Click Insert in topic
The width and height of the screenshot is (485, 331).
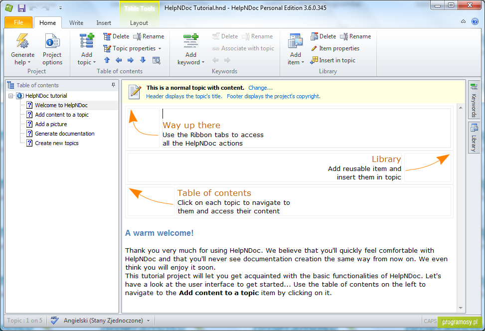(333, 60)
